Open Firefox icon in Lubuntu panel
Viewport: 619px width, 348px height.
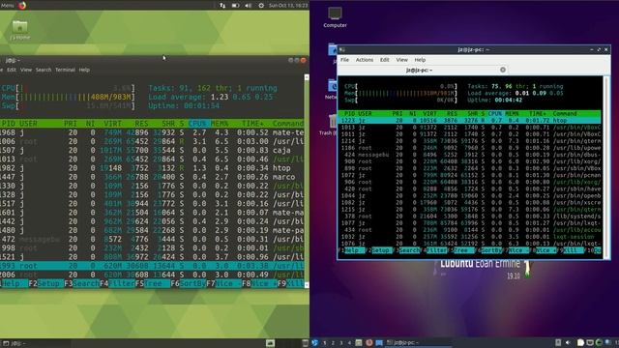coord(369,343)
